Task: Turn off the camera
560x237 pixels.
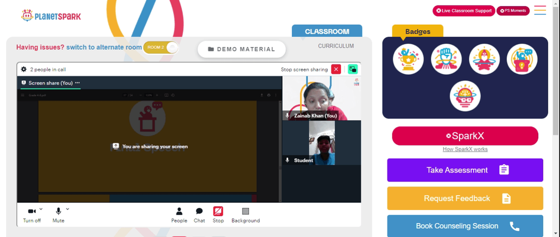Action: [x=32, y=215]
